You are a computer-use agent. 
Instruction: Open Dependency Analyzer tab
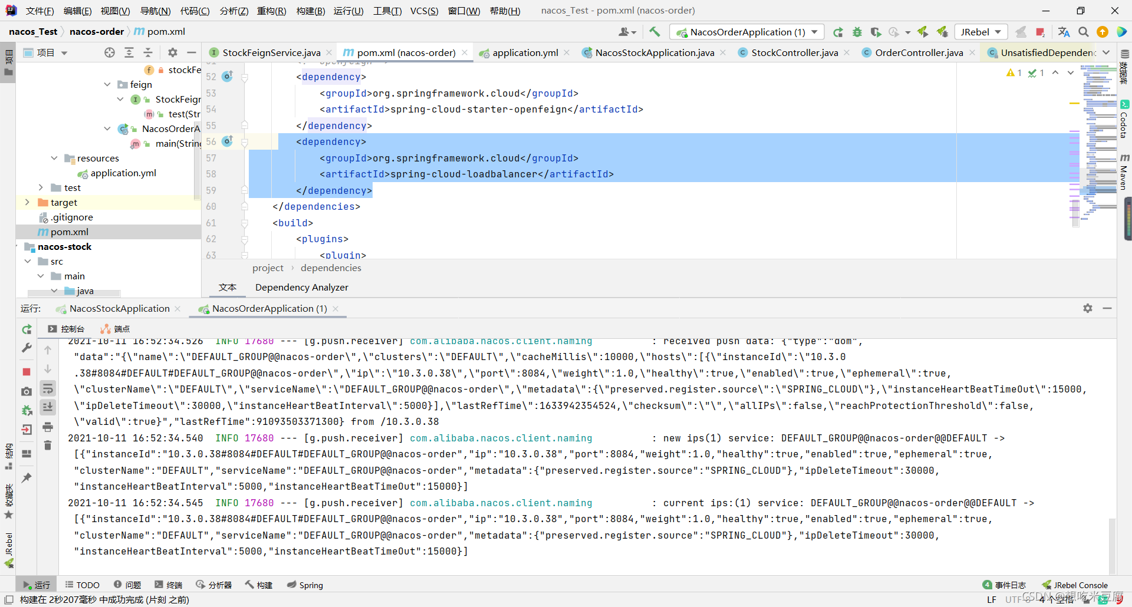pyautogui.click(x=301, y=287)
